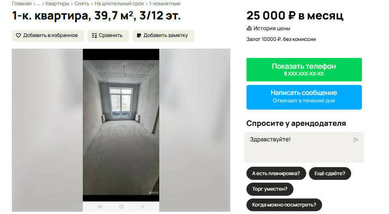Open the Снять breadcrumb category

[x=82, y=4]
